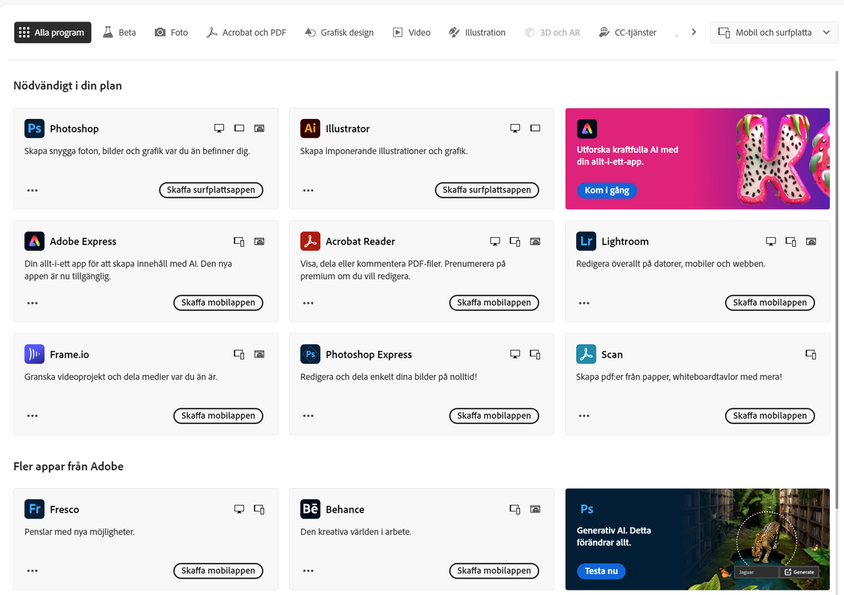Click Illustrator's desktop platform icon
This screenshot has height=595, width=844.
515,128
